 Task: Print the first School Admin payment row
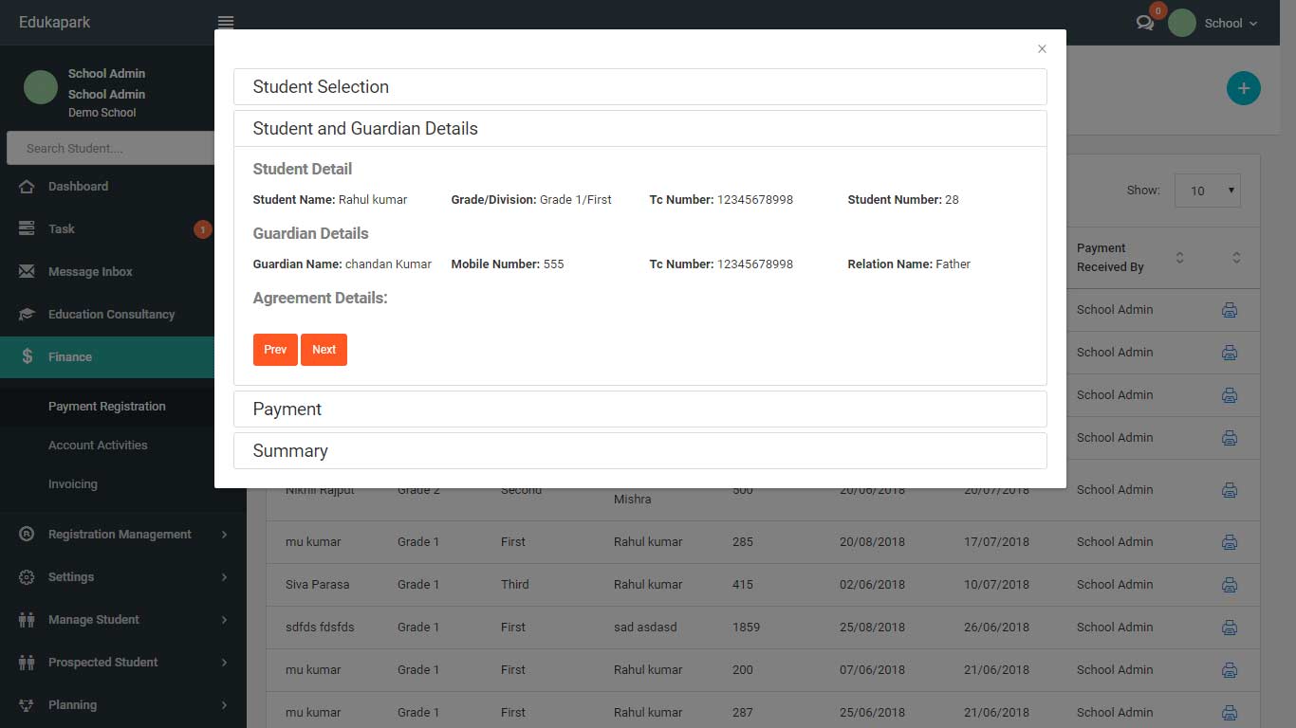(x=1230, y=310)
